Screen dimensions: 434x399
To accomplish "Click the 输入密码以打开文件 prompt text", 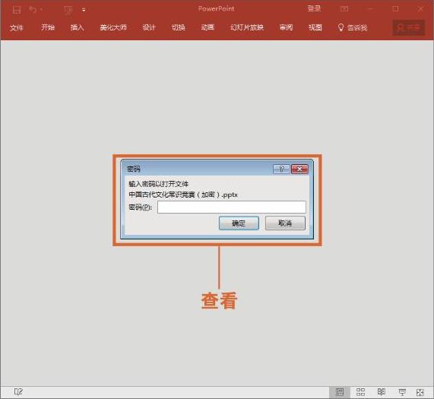I will (x=158, y=184).
